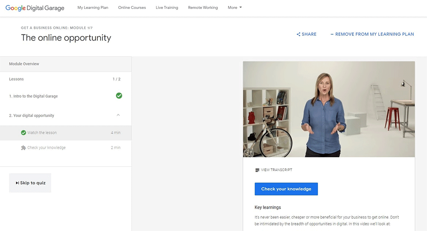Click green checkmark for Intro lesson
The image size is (427, 231).
[119, 96]
